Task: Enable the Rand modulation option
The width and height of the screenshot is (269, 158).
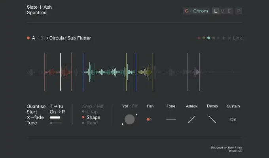Action: (92, 123)
